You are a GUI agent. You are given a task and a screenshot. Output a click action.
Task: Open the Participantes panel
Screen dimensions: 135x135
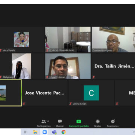click(x=44, y=123)
